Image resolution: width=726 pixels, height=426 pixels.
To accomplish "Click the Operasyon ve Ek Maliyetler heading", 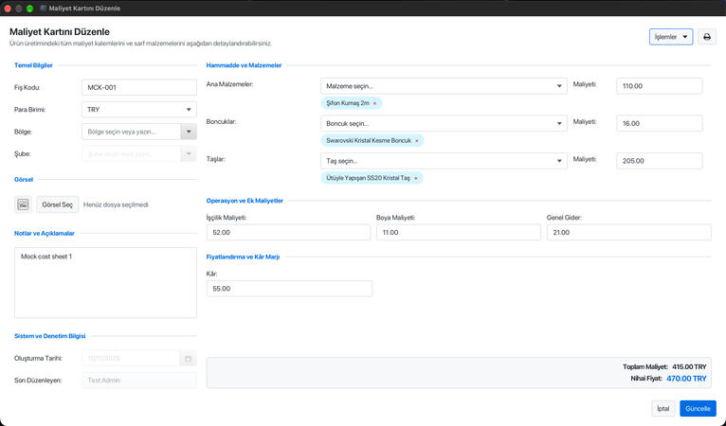I will pyautogui.click(x=245, y=201).
